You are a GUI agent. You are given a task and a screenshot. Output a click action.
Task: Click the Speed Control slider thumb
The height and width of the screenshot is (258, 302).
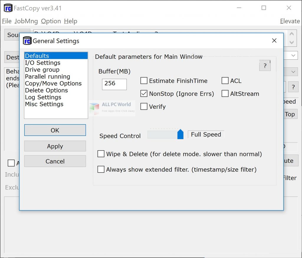[x=180, y=134]
